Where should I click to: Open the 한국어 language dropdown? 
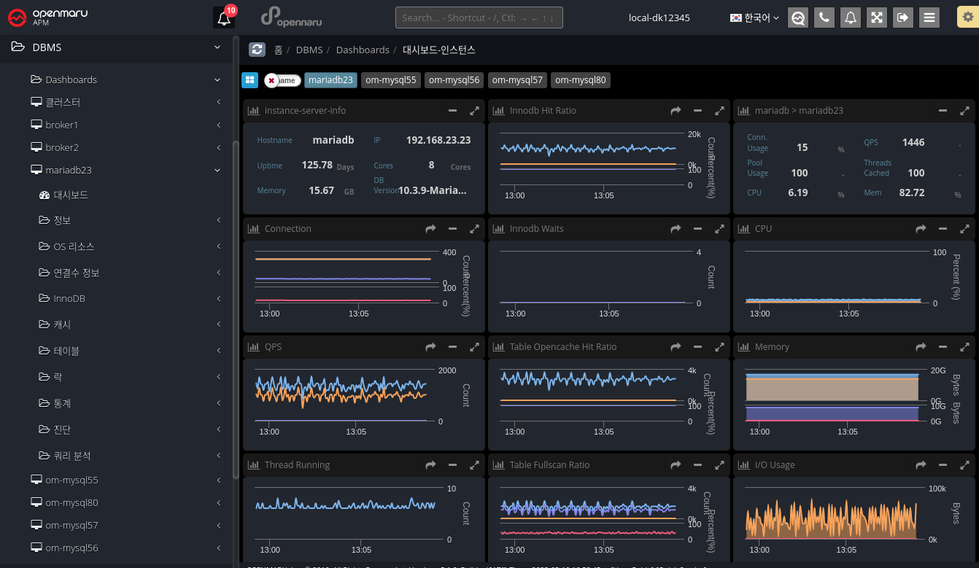[754, 17]
